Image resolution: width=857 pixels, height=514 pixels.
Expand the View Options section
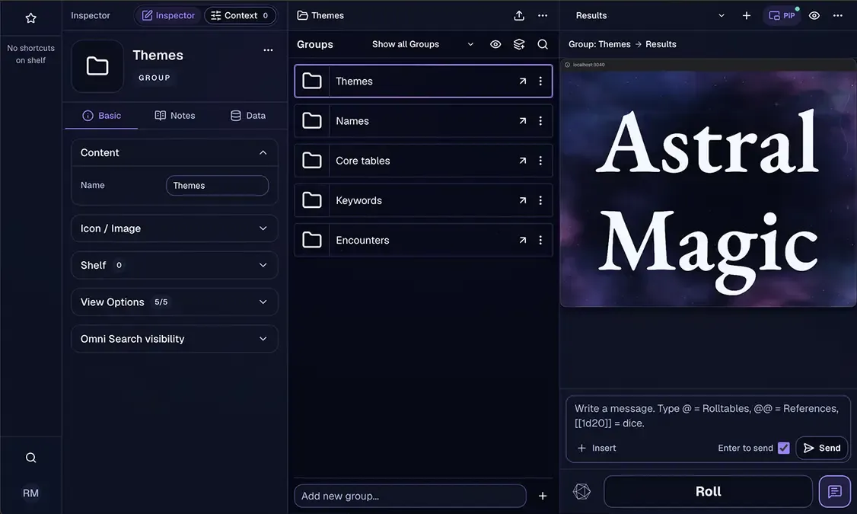click(174, 302)
